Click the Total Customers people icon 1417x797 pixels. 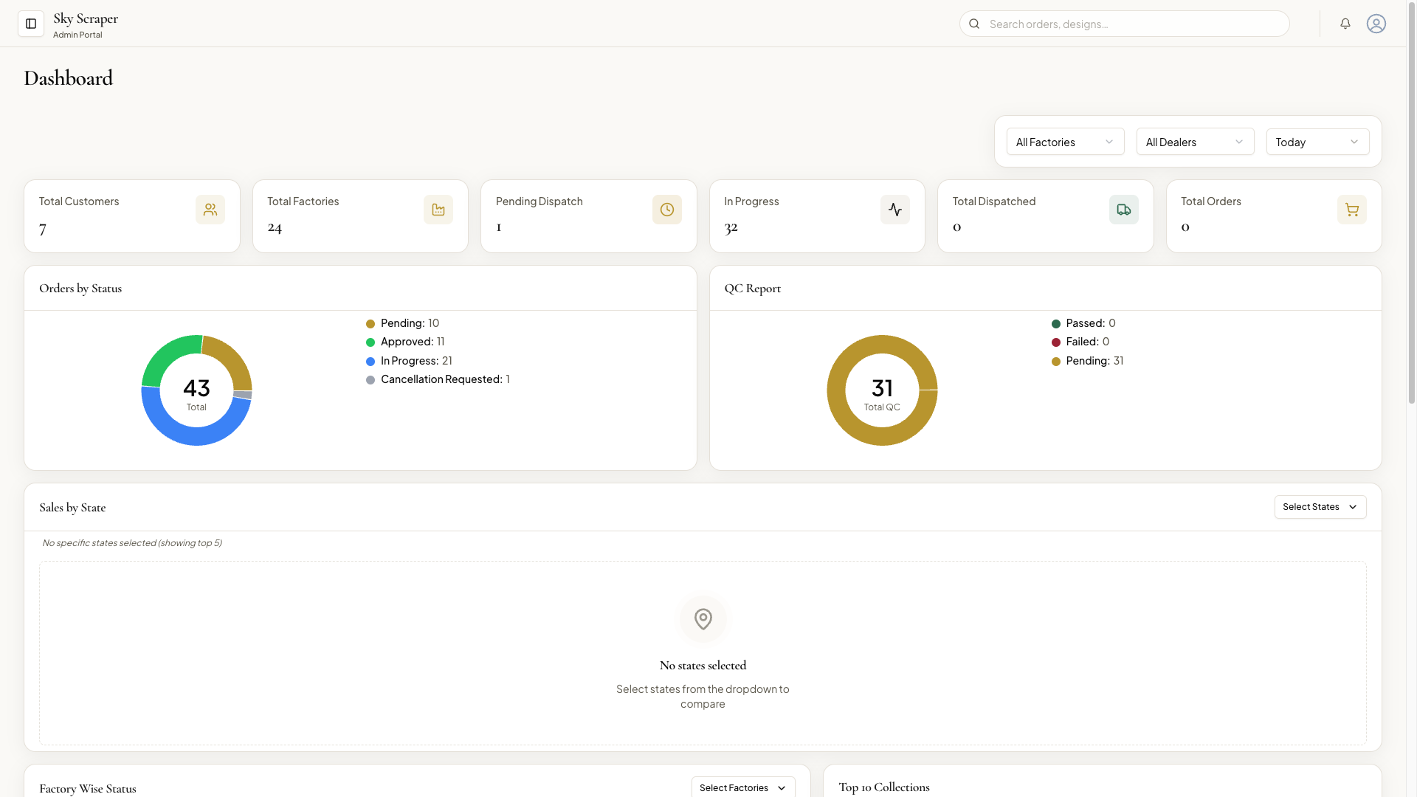tap(210, 210)
